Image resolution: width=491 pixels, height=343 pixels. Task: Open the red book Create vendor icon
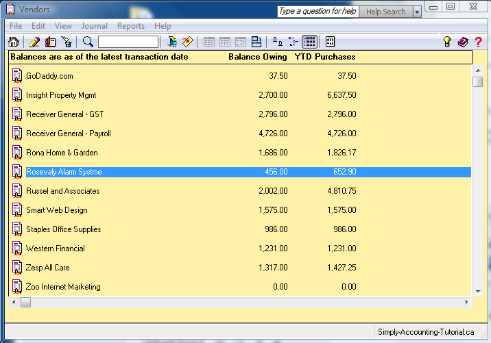[51, 42]
